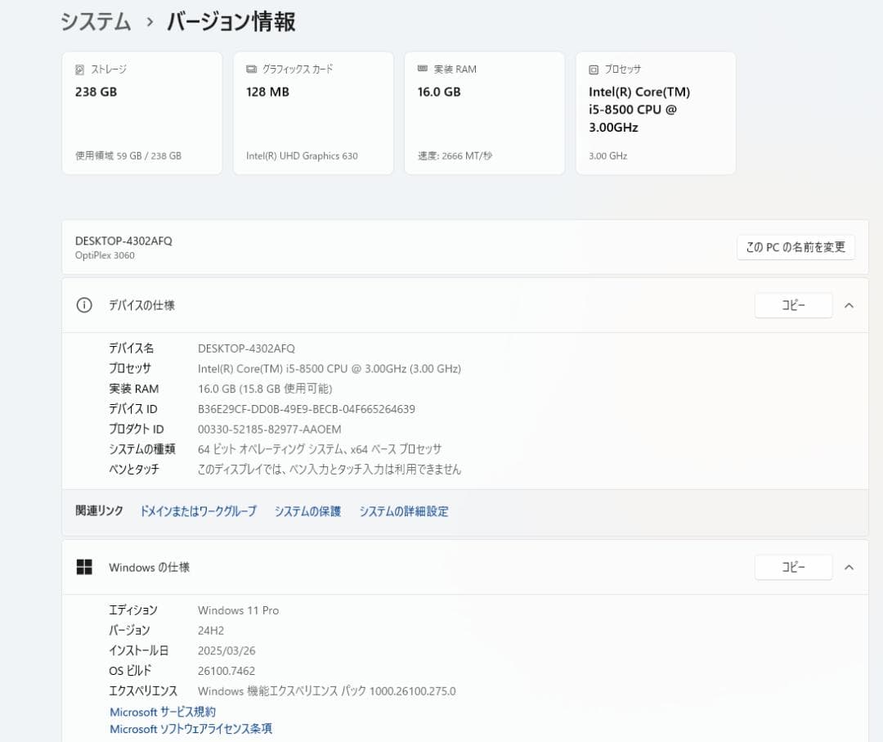
Task: Open システムの保護 link
Action: point(307,511)
